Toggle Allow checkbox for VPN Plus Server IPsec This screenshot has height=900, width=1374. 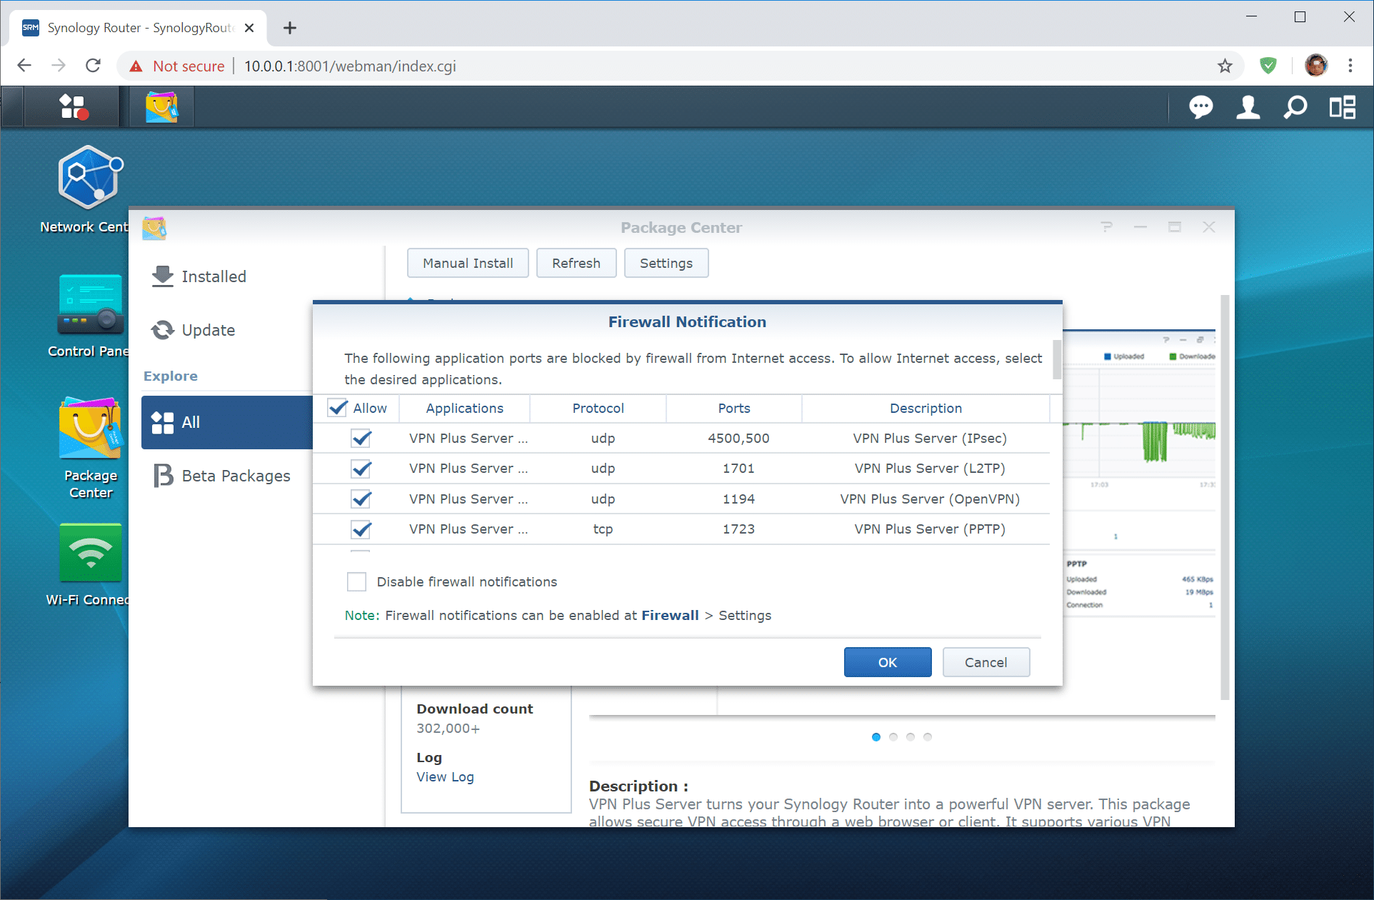click(x=360, y=437)
